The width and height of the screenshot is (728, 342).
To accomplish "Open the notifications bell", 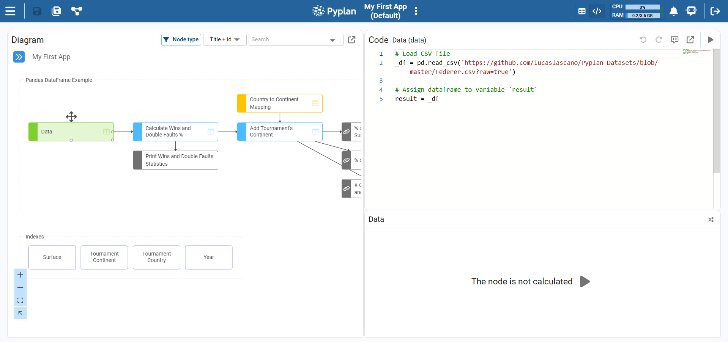I will point(673,11).
